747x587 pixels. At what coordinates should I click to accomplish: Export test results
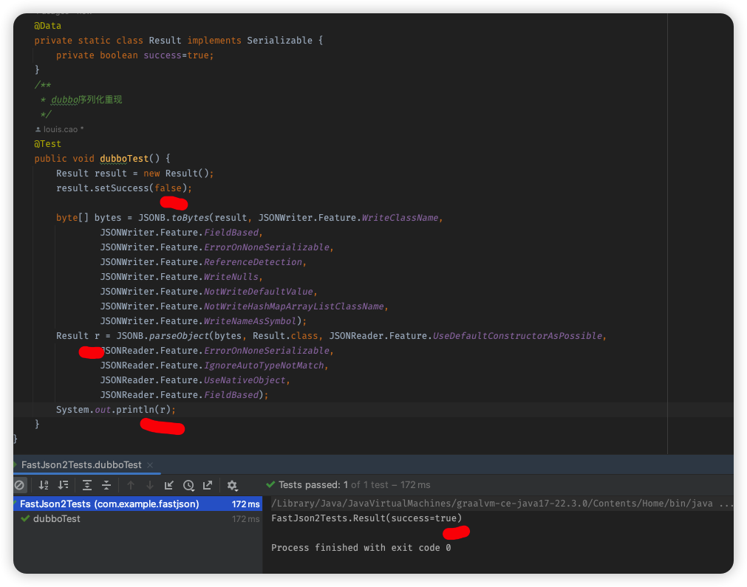click(207, 484)
